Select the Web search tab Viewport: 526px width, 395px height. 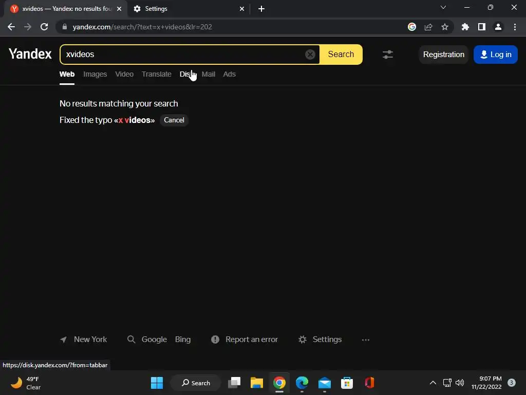click(67, 74)
